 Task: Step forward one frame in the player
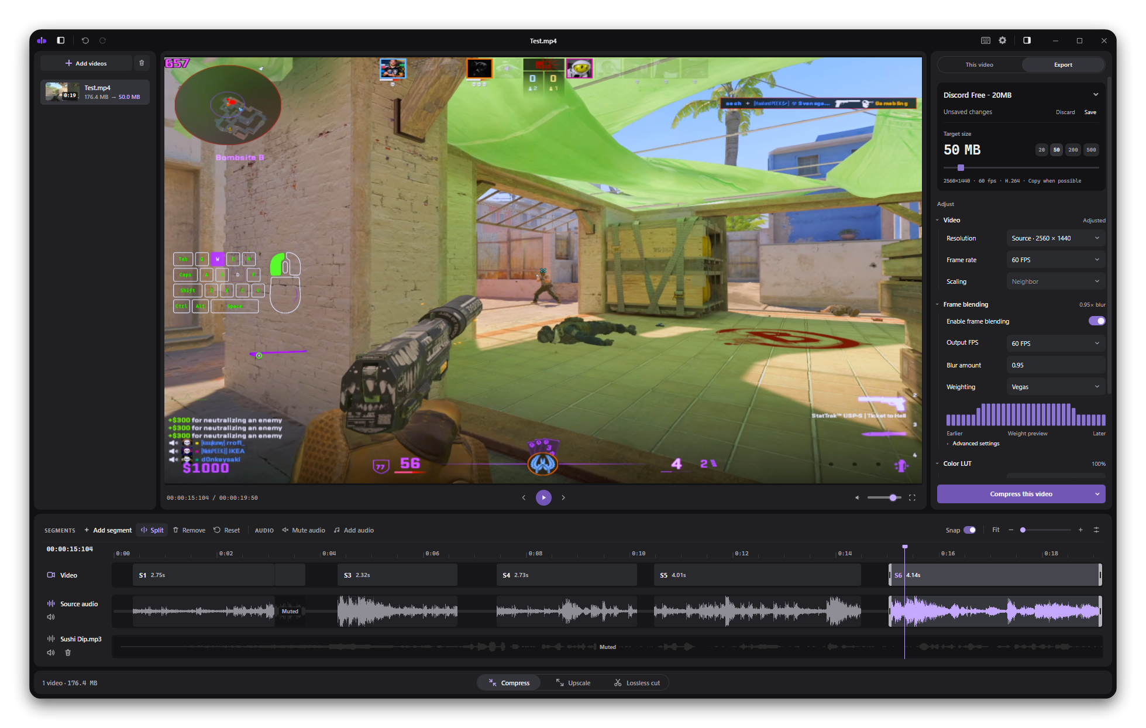coord(563,497)
